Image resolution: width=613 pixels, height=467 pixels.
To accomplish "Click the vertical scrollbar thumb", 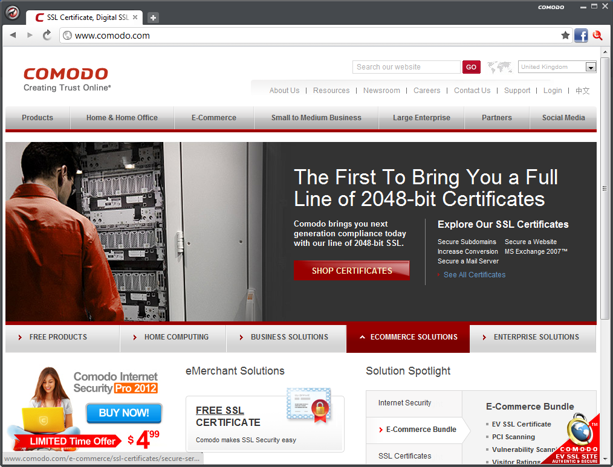I will pos(605,188).
